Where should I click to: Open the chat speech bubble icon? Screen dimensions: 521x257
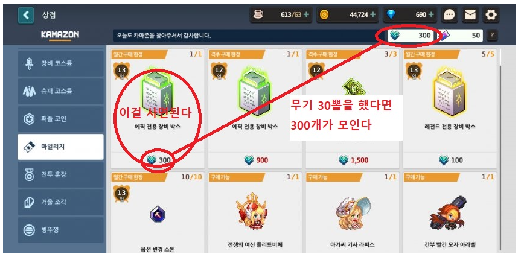point(449,15)
